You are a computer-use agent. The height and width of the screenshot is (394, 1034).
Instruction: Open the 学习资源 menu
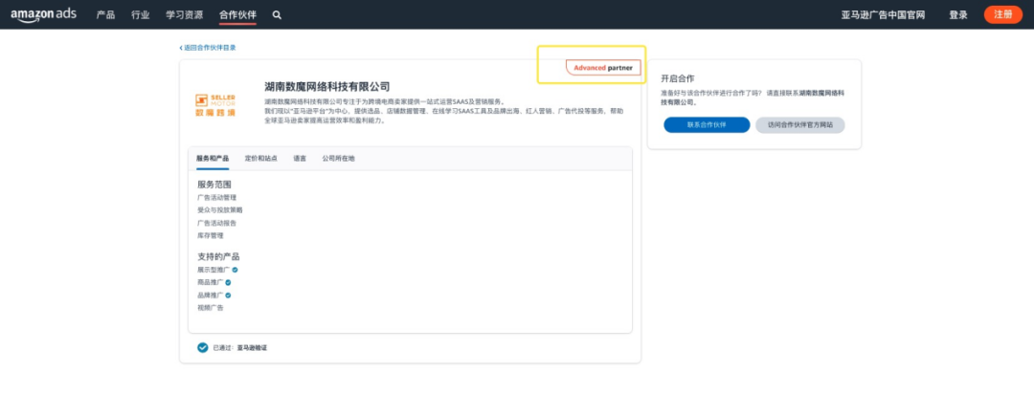pos(185,14)
